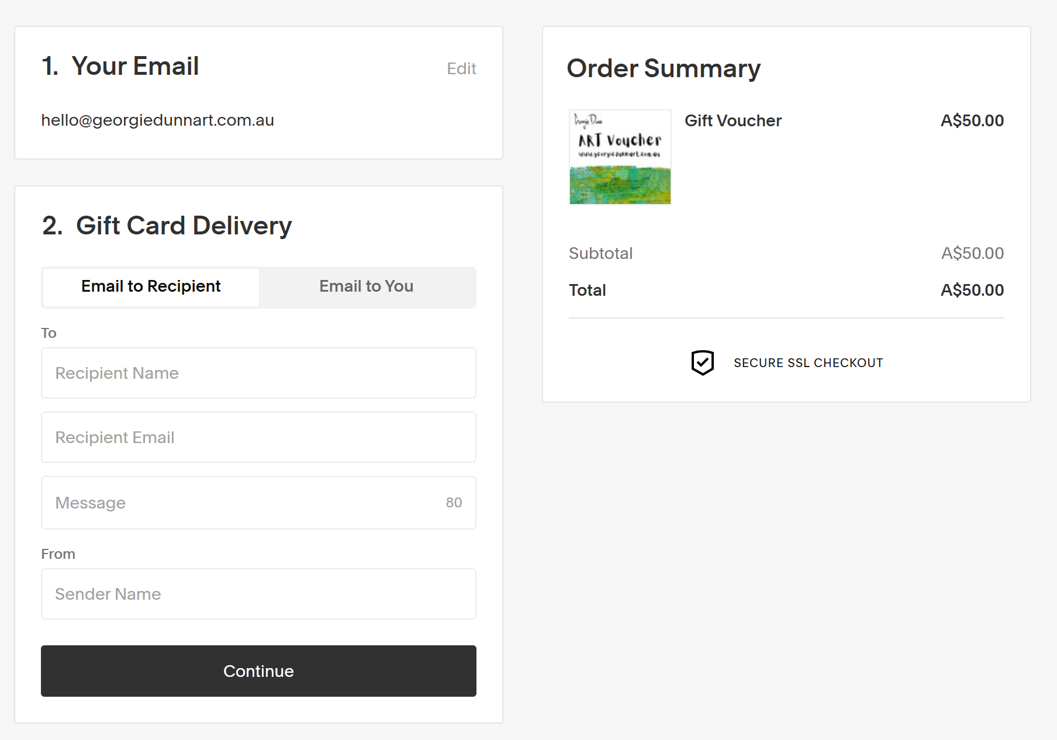Edit the email address in step one
Image resolution: width=1057 pixels, height=740 pixels.
[461, 68]
